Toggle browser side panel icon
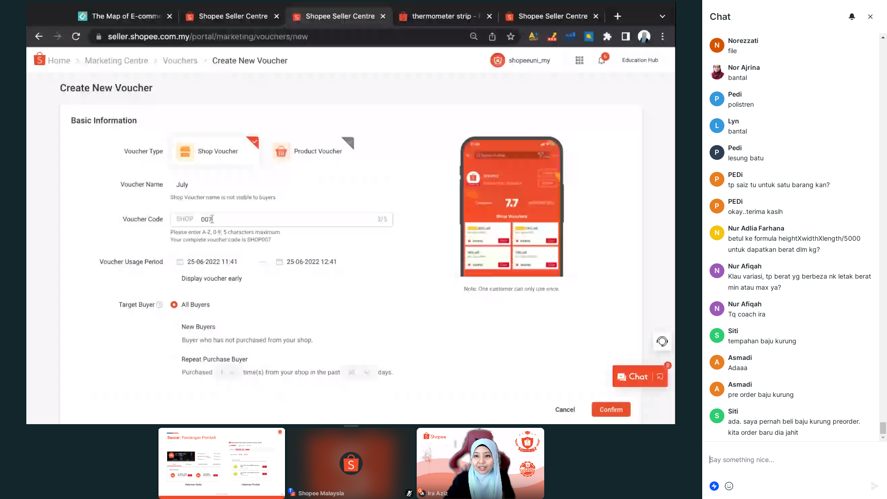 tap(626, 37)
